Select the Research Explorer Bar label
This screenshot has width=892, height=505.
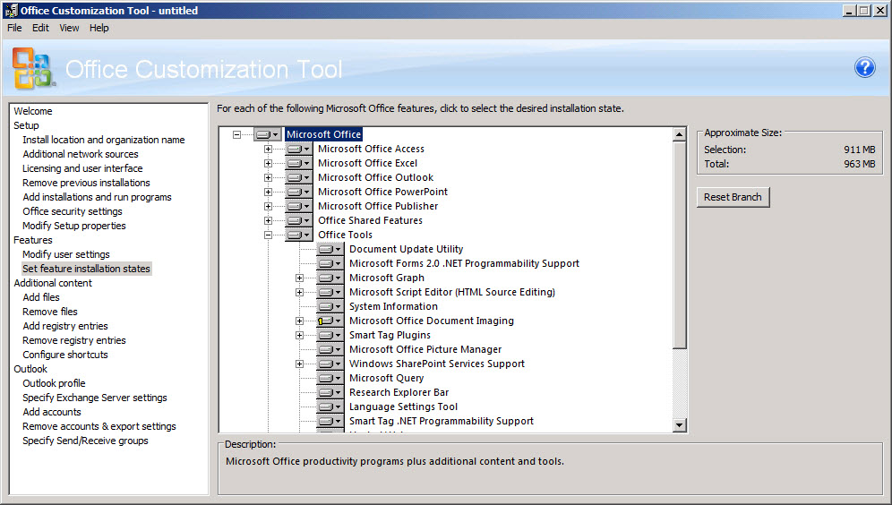coord(399,393)
